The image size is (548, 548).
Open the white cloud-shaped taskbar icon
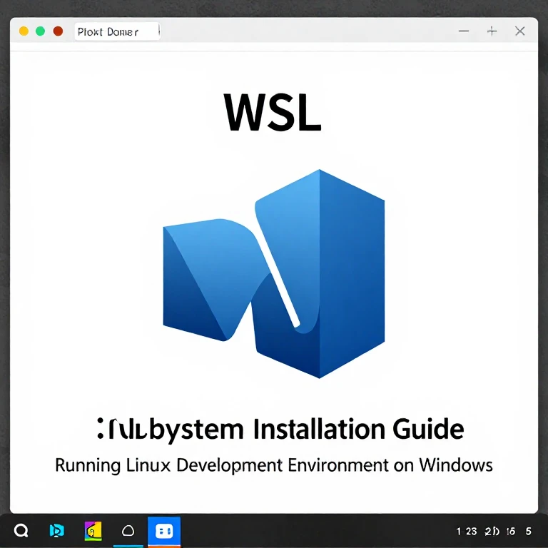pos(128,531)
